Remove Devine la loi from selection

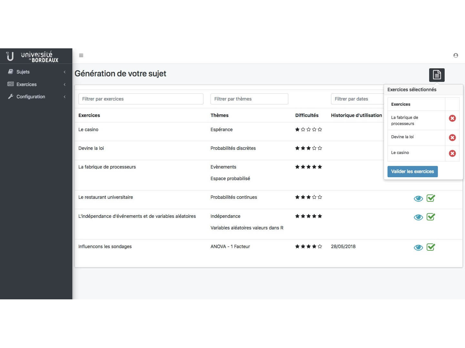coord(452,138)
